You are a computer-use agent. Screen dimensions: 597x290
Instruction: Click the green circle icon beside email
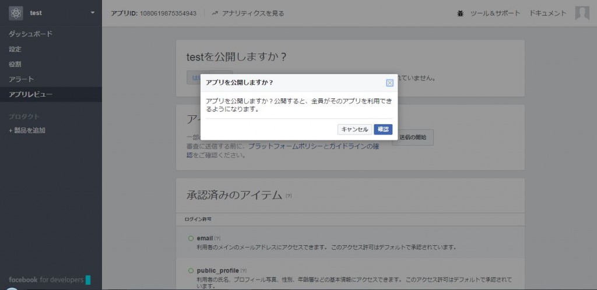pyautogui.click(x=191, y=238)
